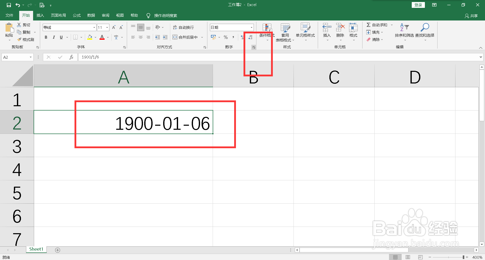485x260 pixels.
Task: Toggle middle align button
Action: point(141,27)
